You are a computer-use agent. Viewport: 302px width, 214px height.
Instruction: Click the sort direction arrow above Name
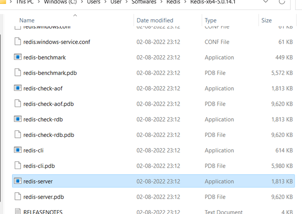[75, 15]
